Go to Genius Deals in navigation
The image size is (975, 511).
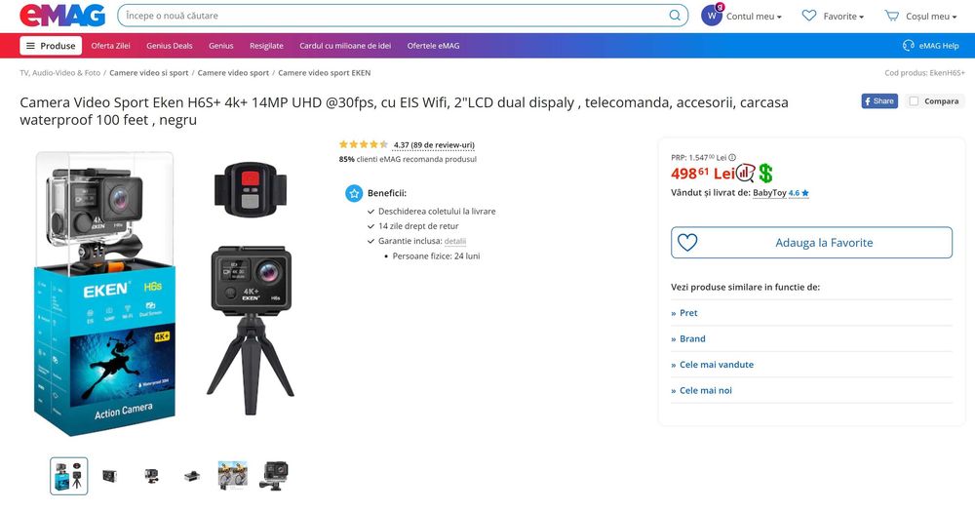tap(170, 46)
